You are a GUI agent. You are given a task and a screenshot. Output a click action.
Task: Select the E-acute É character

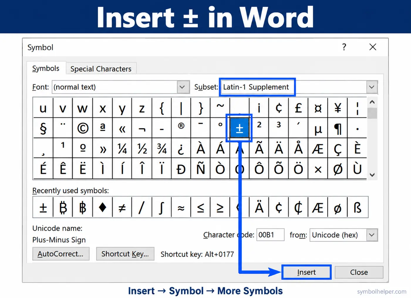point(43,169)
